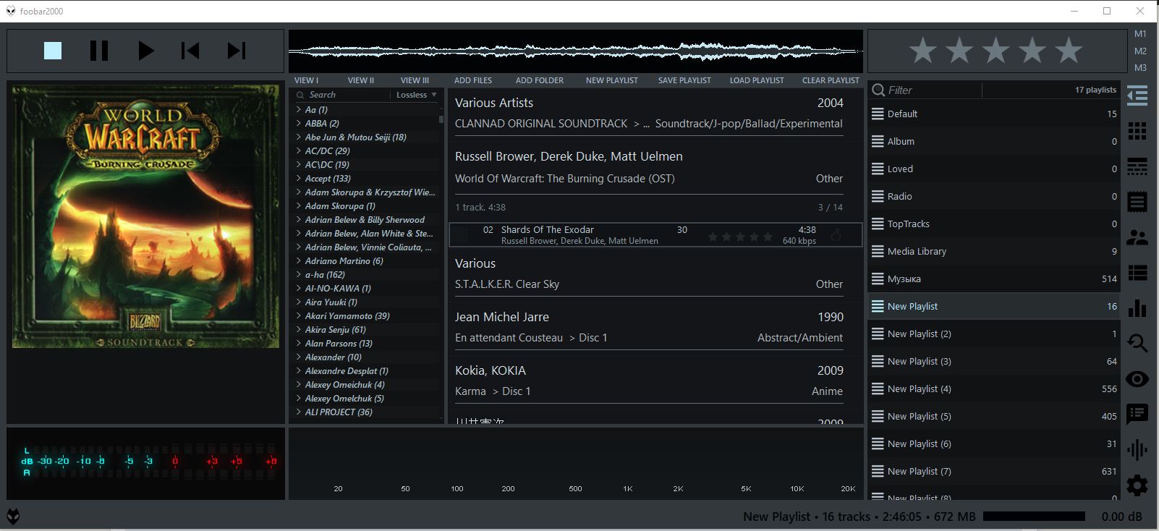
Task: Go back to the previous track
Action: click(x=190, y=51)
